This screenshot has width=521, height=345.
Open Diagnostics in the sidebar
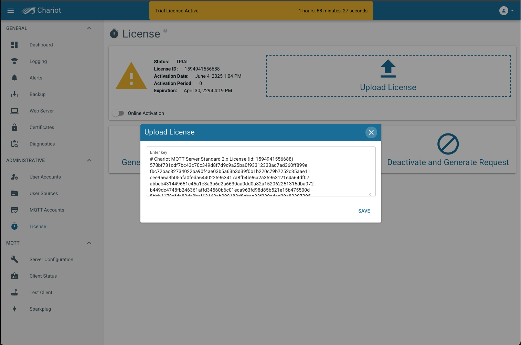click(42, 144)
